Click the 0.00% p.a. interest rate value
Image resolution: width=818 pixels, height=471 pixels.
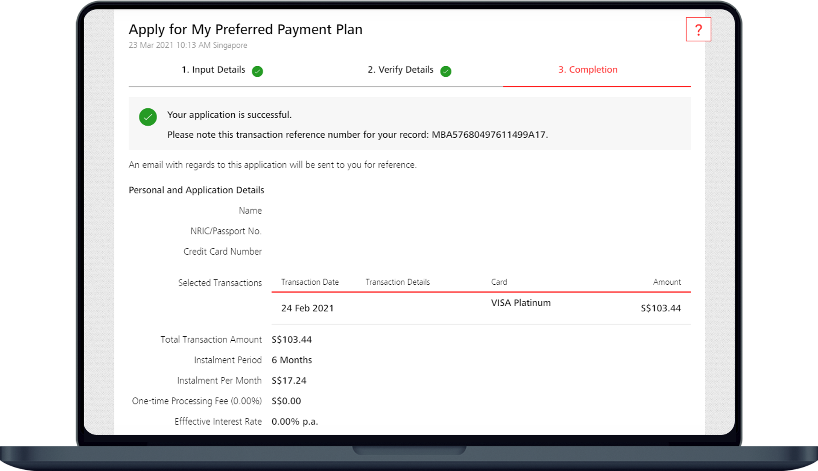(294, 422)
